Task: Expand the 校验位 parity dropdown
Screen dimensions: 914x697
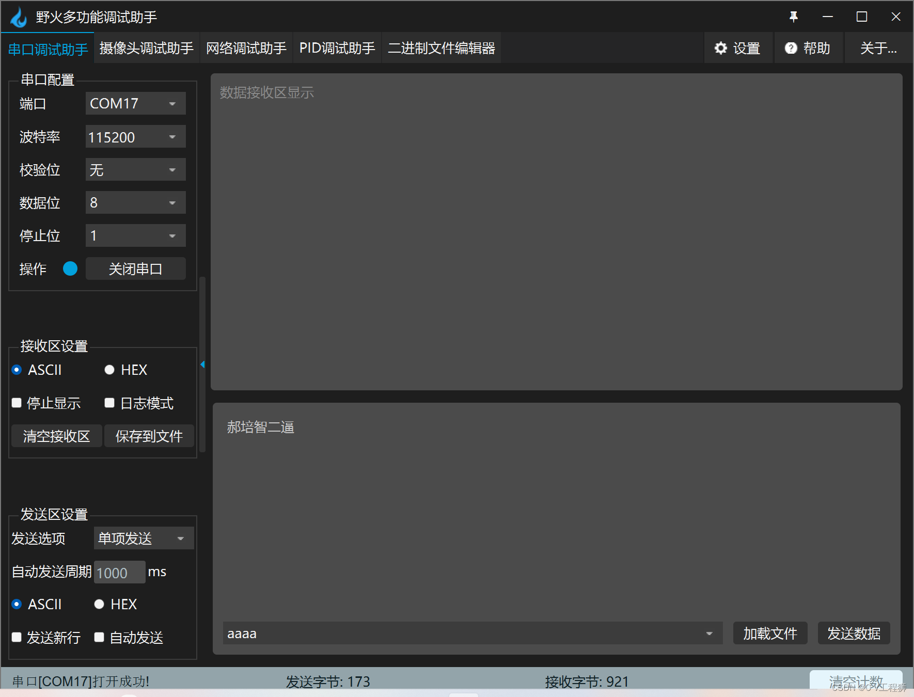Action: [135, 170]
